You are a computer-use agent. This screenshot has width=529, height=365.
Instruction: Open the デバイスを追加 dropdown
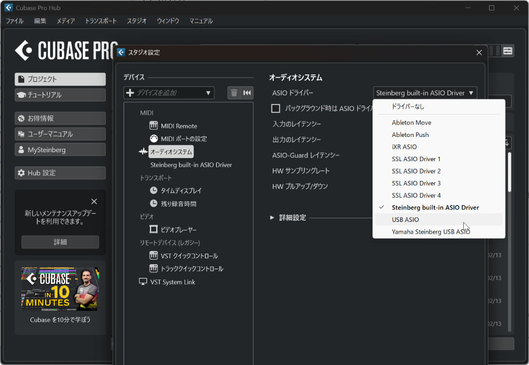169,93
